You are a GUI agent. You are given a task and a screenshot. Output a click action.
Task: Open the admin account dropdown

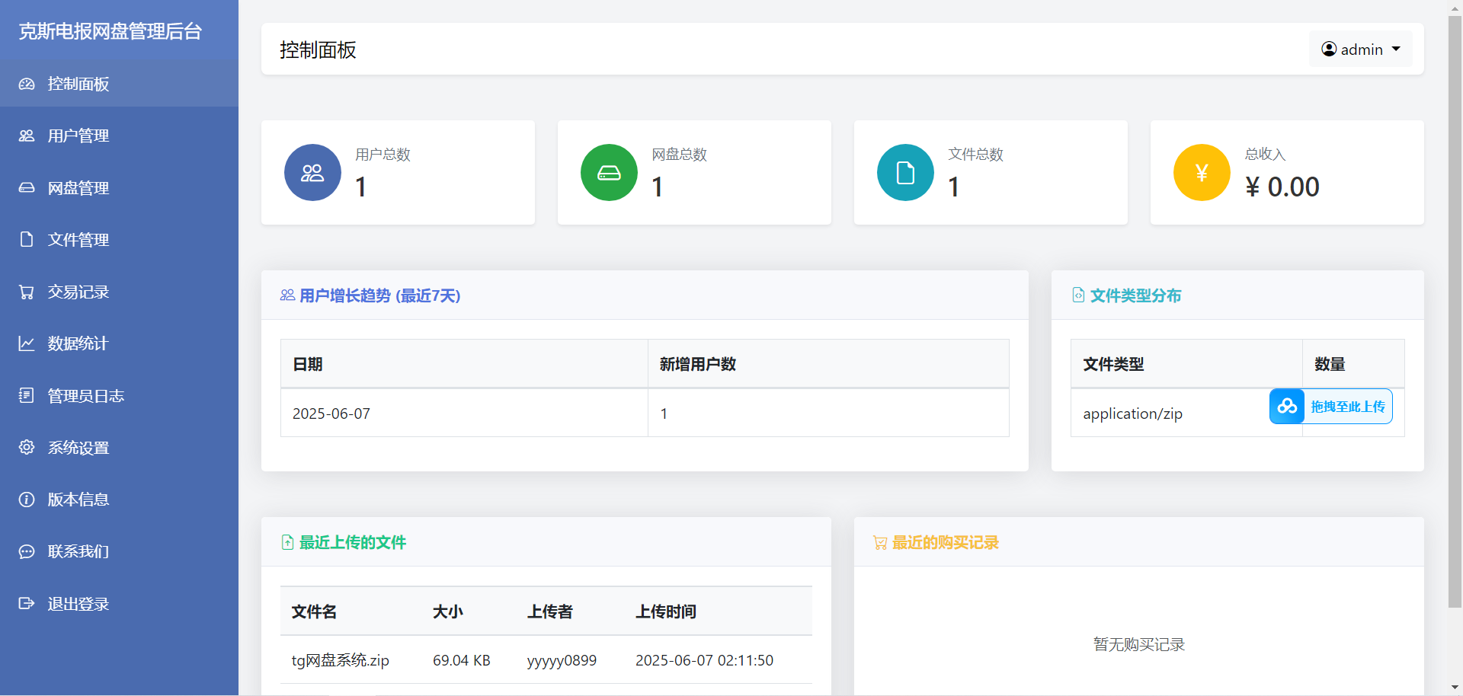coord(1361,49)
